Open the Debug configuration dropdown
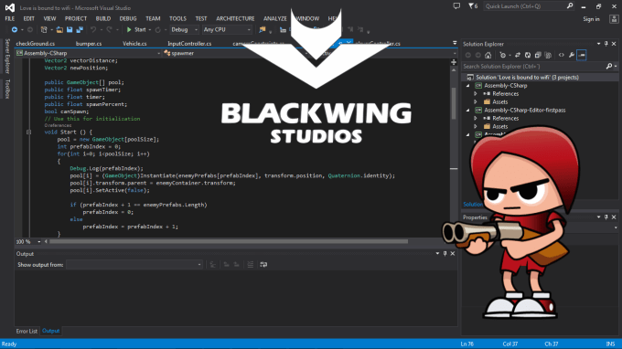Screen dimensions: 622x349 tap(184, 30)
